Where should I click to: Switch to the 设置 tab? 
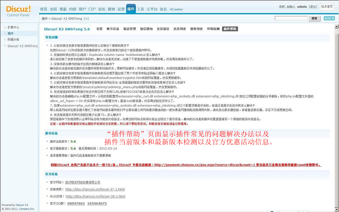[x=100, y=29]
